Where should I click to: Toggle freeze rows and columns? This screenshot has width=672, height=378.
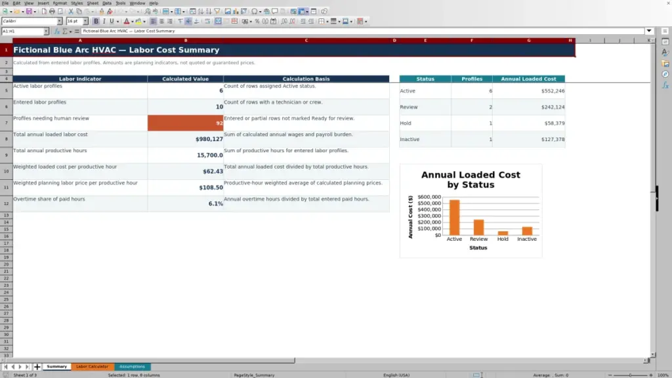tap(302, 12)
